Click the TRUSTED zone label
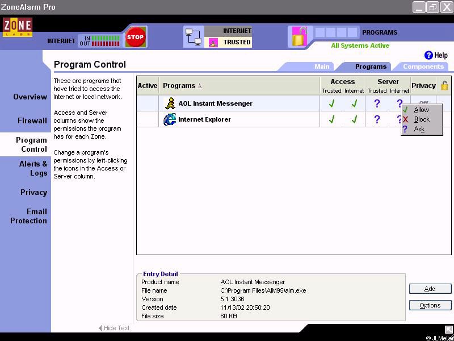Viewport: 454px width, 341px height. coord(237,42)
